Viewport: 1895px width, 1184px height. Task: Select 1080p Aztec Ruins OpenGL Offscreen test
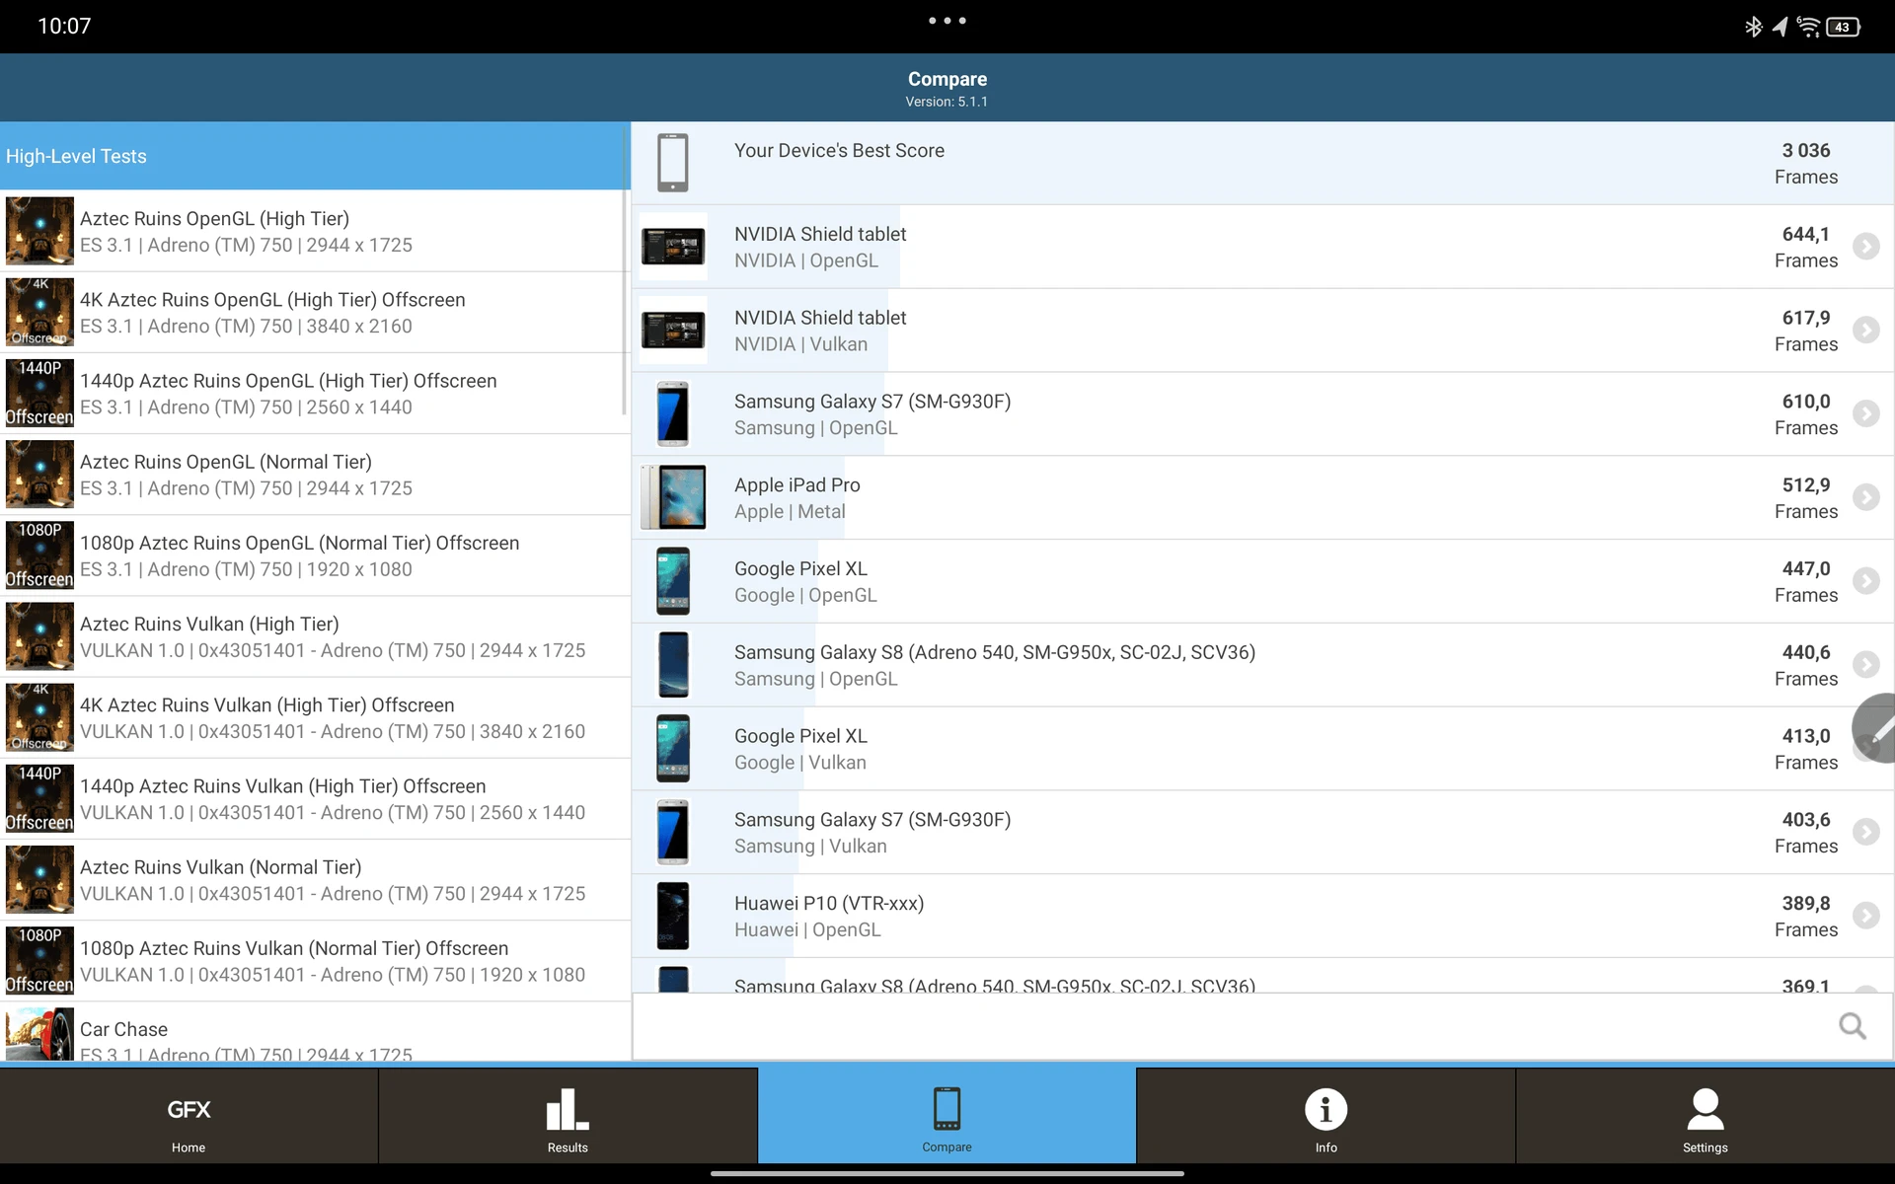[x=315, y=555]
